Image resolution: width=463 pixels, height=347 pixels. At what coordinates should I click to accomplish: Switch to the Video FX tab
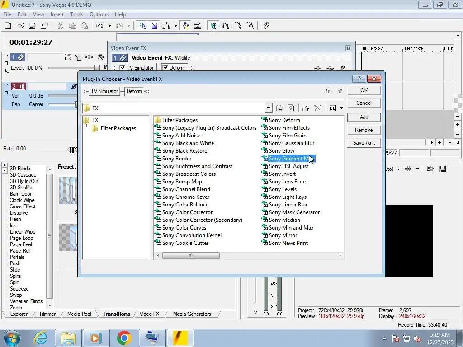[x=149, y=314]
